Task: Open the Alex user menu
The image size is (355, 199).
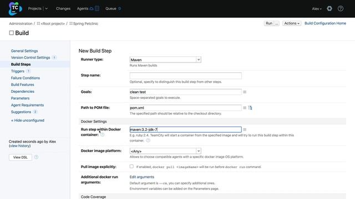Action: click(317, 9)
